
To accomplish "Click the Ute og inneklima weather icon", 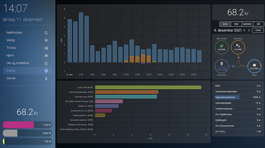I will (46, 63).
